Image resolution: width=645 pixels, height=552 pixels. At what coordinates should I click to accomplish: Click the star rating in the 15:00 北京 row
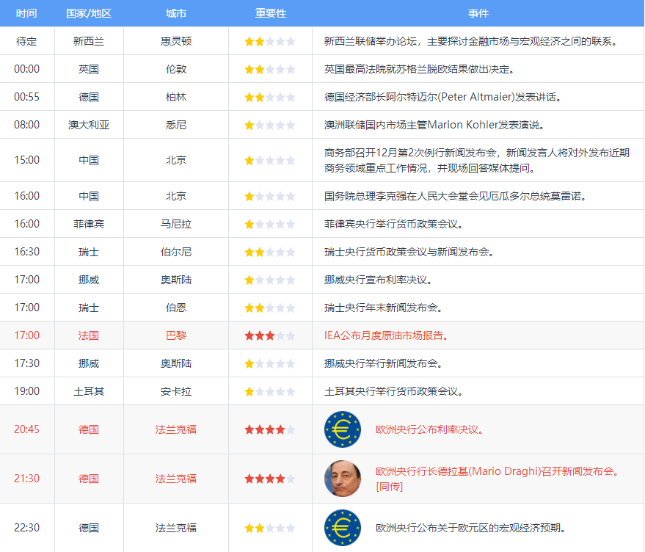click(270, 161)
